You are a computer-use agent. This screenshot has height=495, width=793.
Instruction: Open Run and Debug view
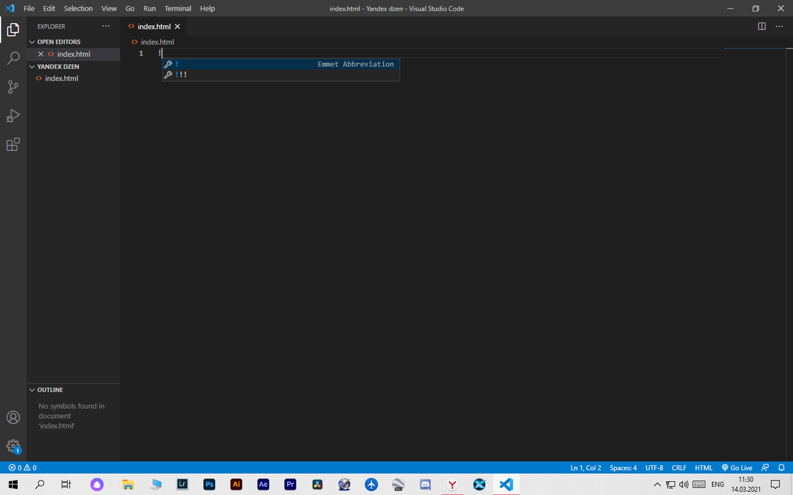point(13,116)
